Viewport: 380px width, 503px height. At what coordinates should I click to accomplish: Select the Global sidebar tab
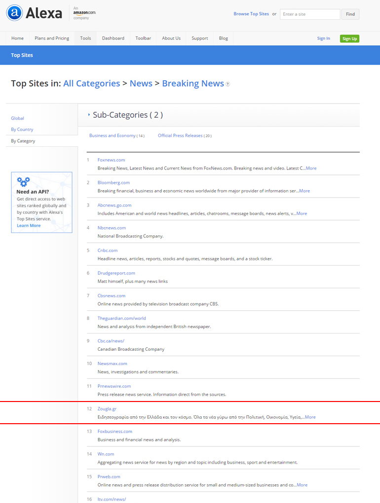18,118
